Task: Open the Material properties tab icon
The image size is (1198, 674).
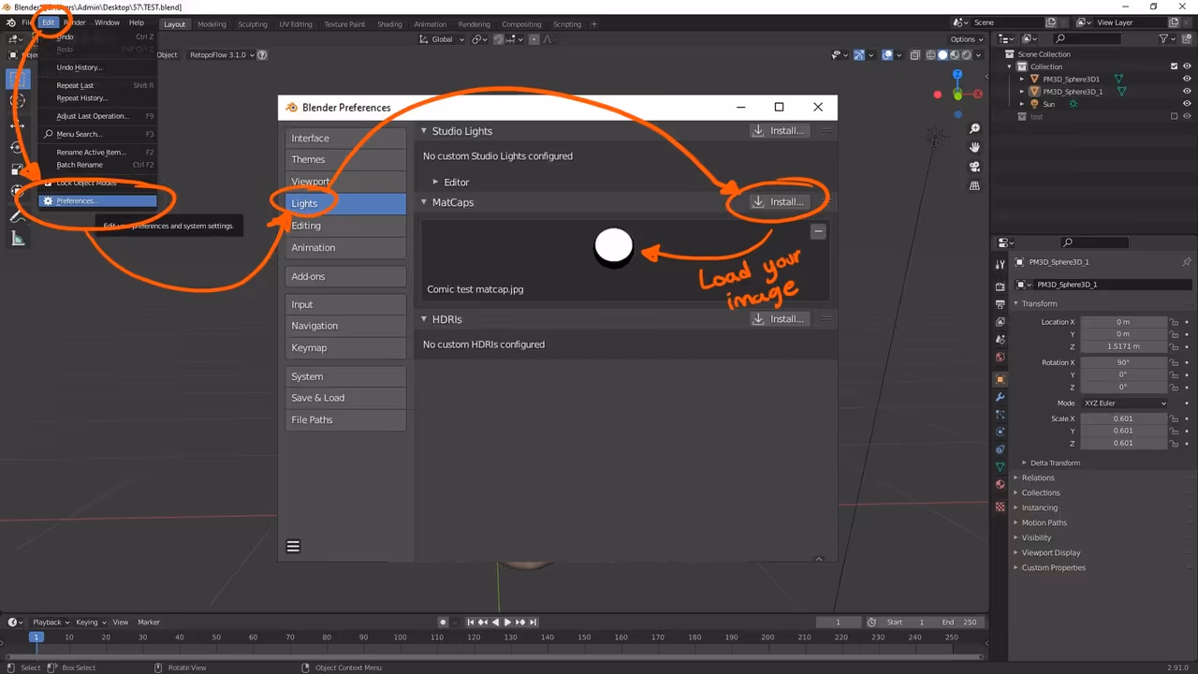Action: tap(1001, 484)
